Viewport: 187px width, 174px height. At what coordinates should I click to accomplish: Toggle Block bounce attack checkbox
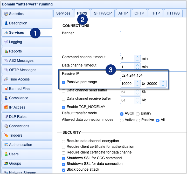click(x=64, y=170)
